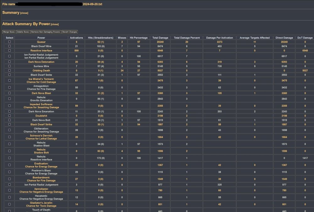Click Remove Non Damaging Powers button
Screen dimensions: 314x212
[x=46, y=32]
